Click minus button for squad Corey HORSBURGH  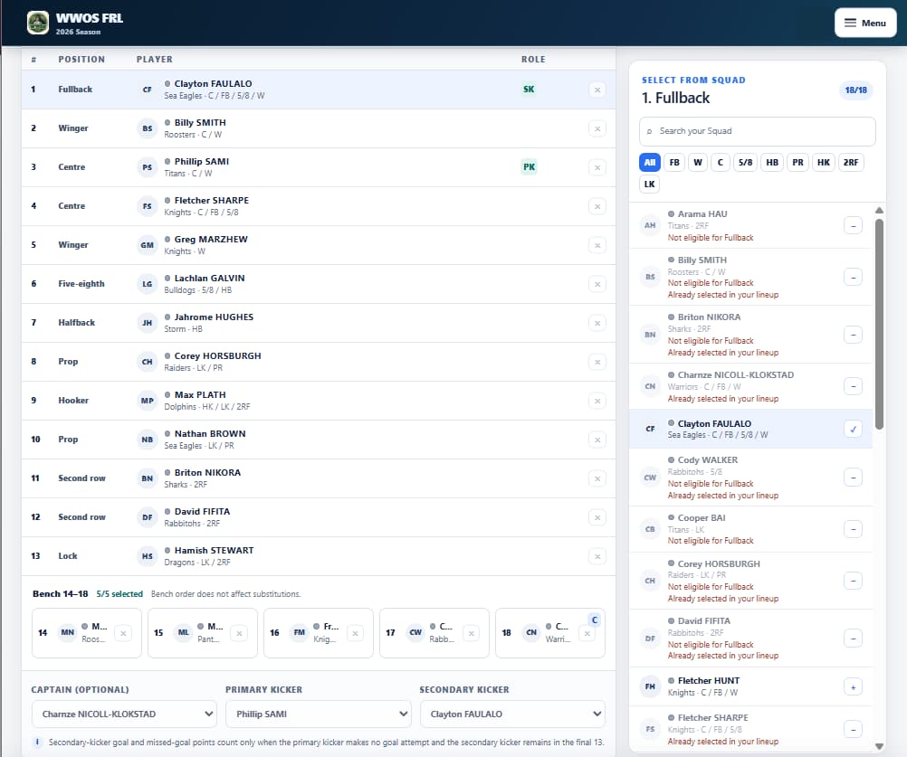pyautogui.click(x=854, y=581)
